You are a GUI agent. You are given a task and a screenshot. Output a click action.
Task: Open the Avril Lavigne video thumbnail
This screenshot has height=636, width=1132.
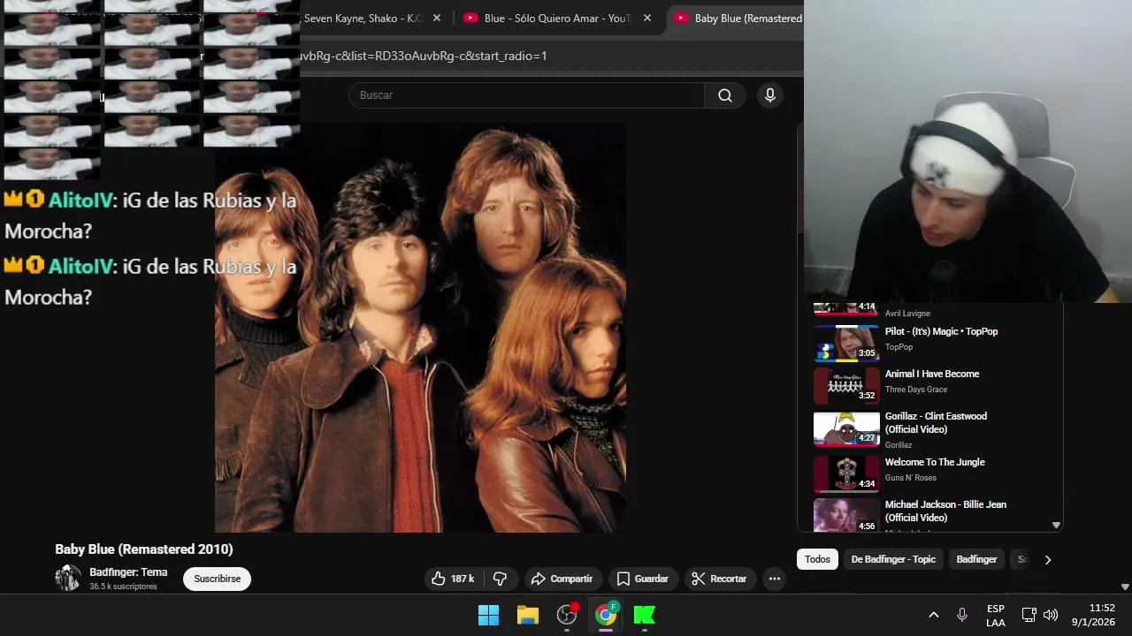tap(846, 308)
